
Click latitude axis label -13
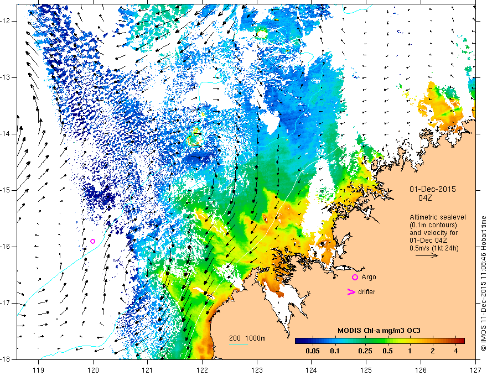pyautogui.click(x=6, y=77)
